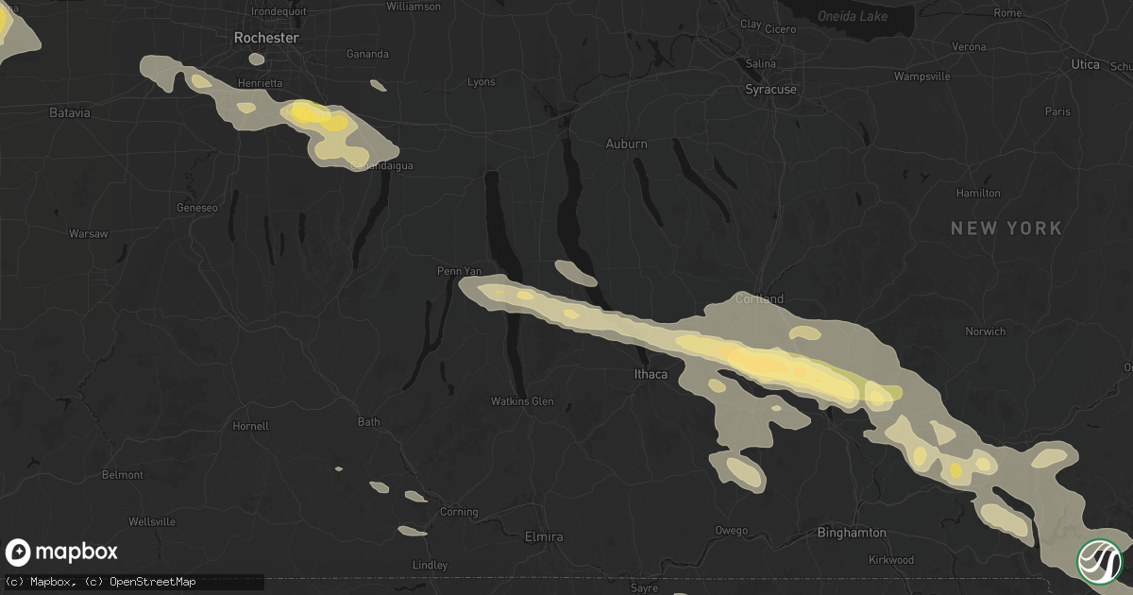This screenshot has height=595, width=1133.
Task: Click the Williamson town label
Action: (x=414, y=6)
